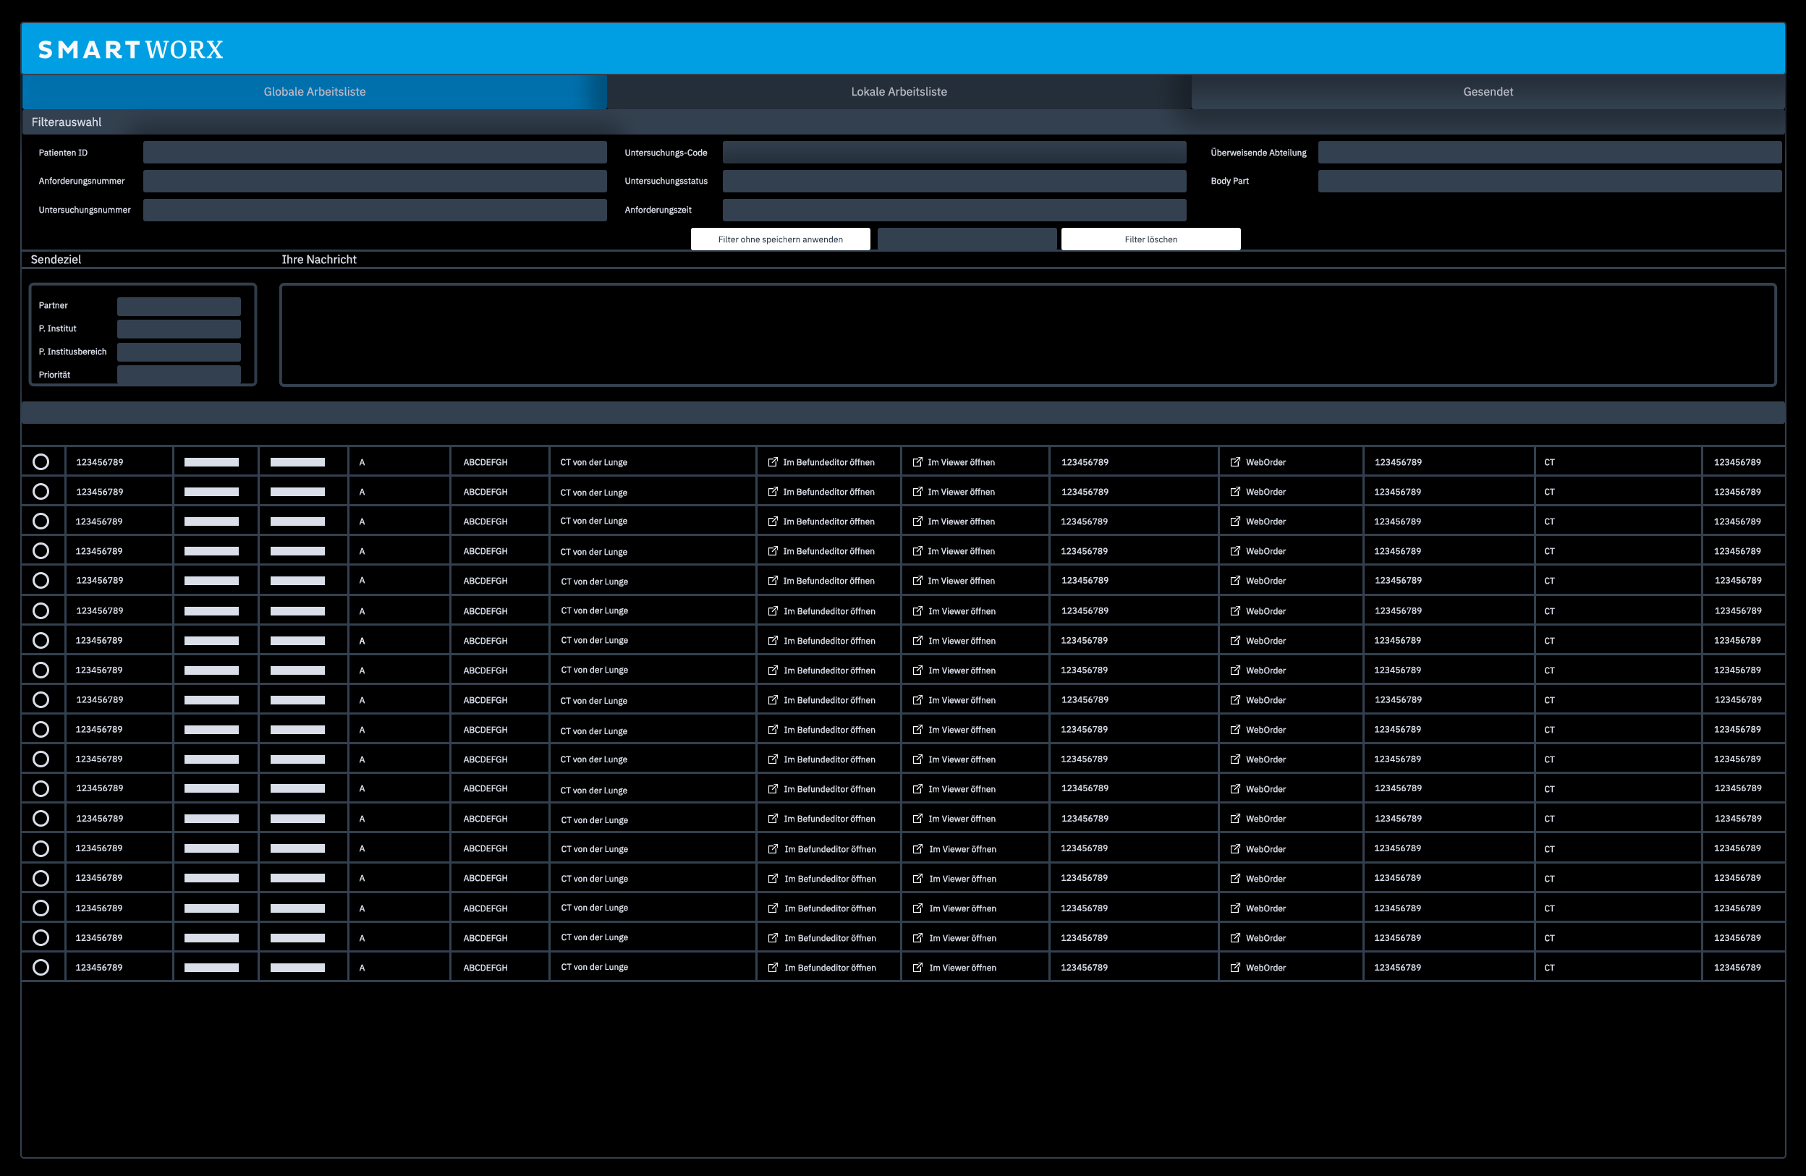
Task: Click Befundeditor open icon in eleventh row
Action: 773,759
